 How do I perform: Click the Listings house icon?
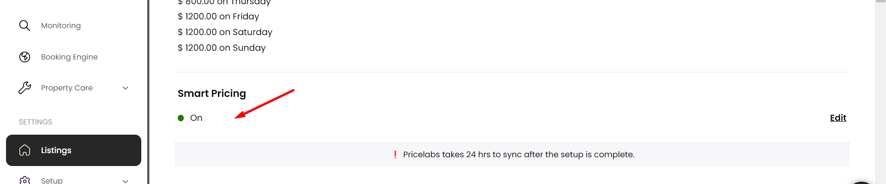24,150
